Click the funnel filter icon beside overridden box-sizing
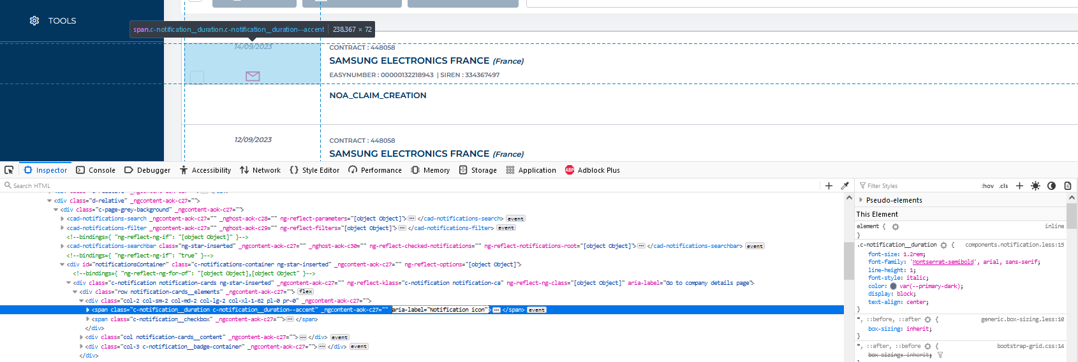 940,355
